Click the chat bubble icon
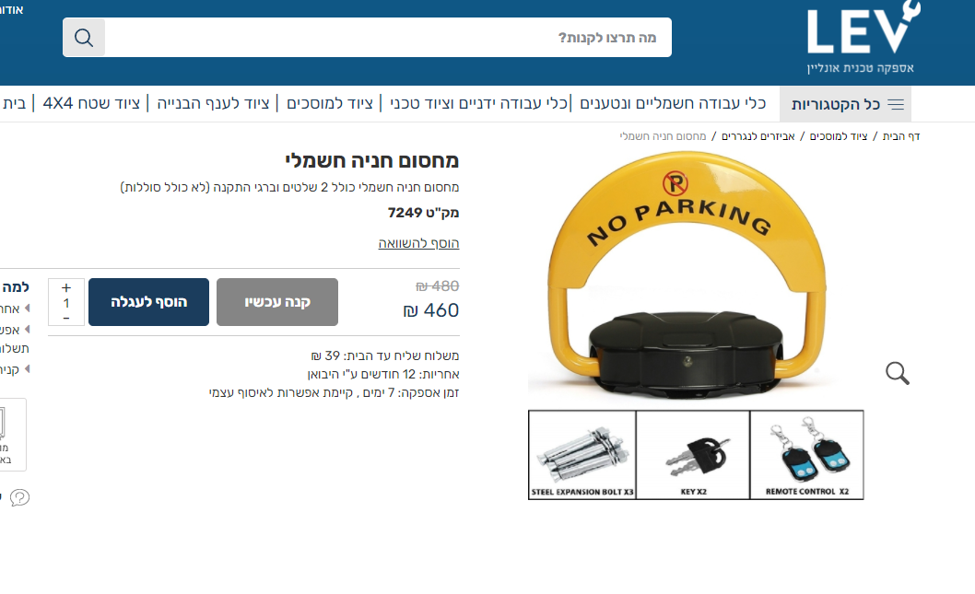This screenshot has width=975, height=594. pyautogui.click(x=20, y=497)
